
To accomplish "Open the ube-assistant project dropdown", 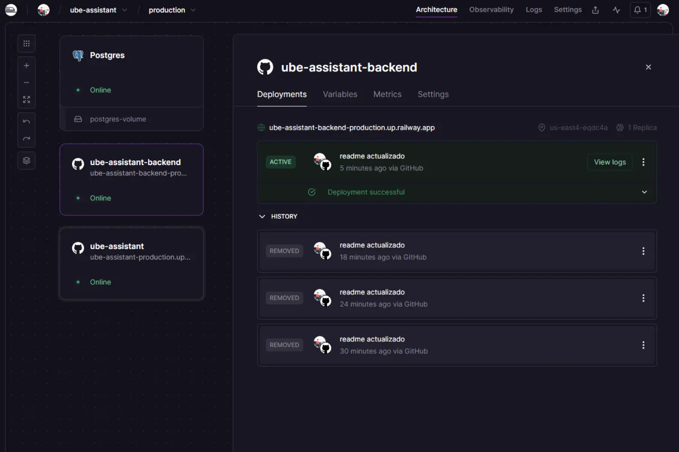I will (98, 9).
